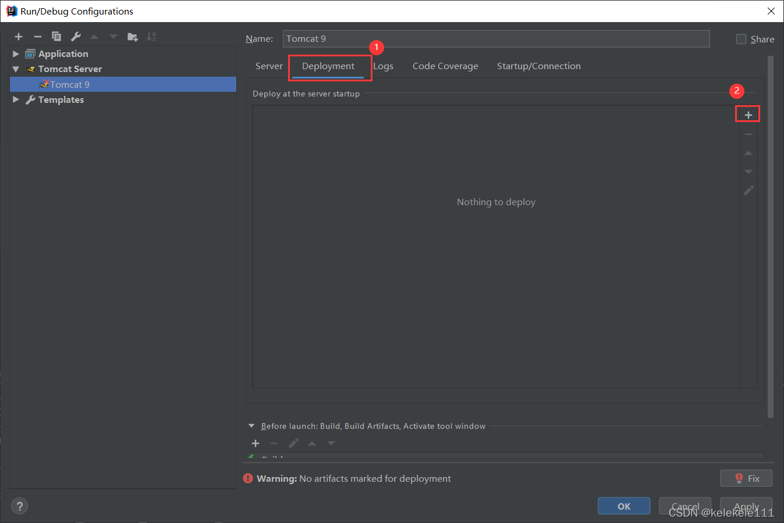Move configuration down in left toolbar
The height and width of the screenshot is (523, 784).
[x=113, y=37]
